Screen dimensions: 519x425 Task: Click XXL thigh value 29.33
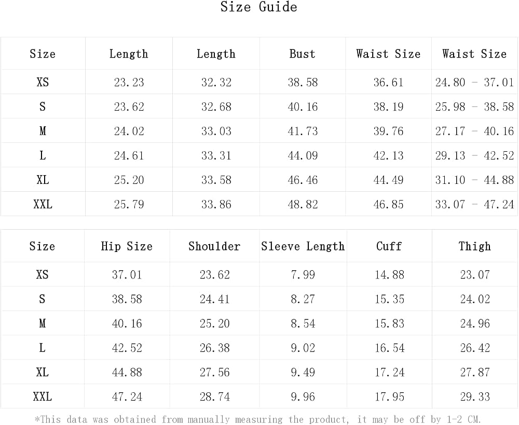click(x=475, y=396)
